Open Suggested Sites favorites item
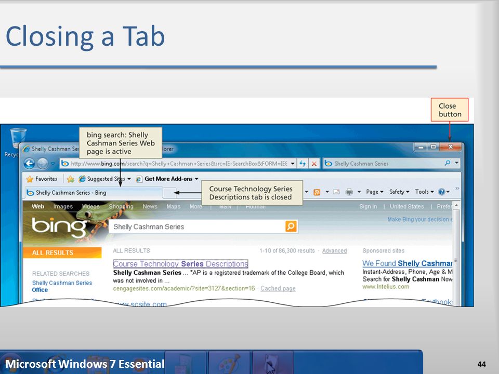 tap(104, 179)
